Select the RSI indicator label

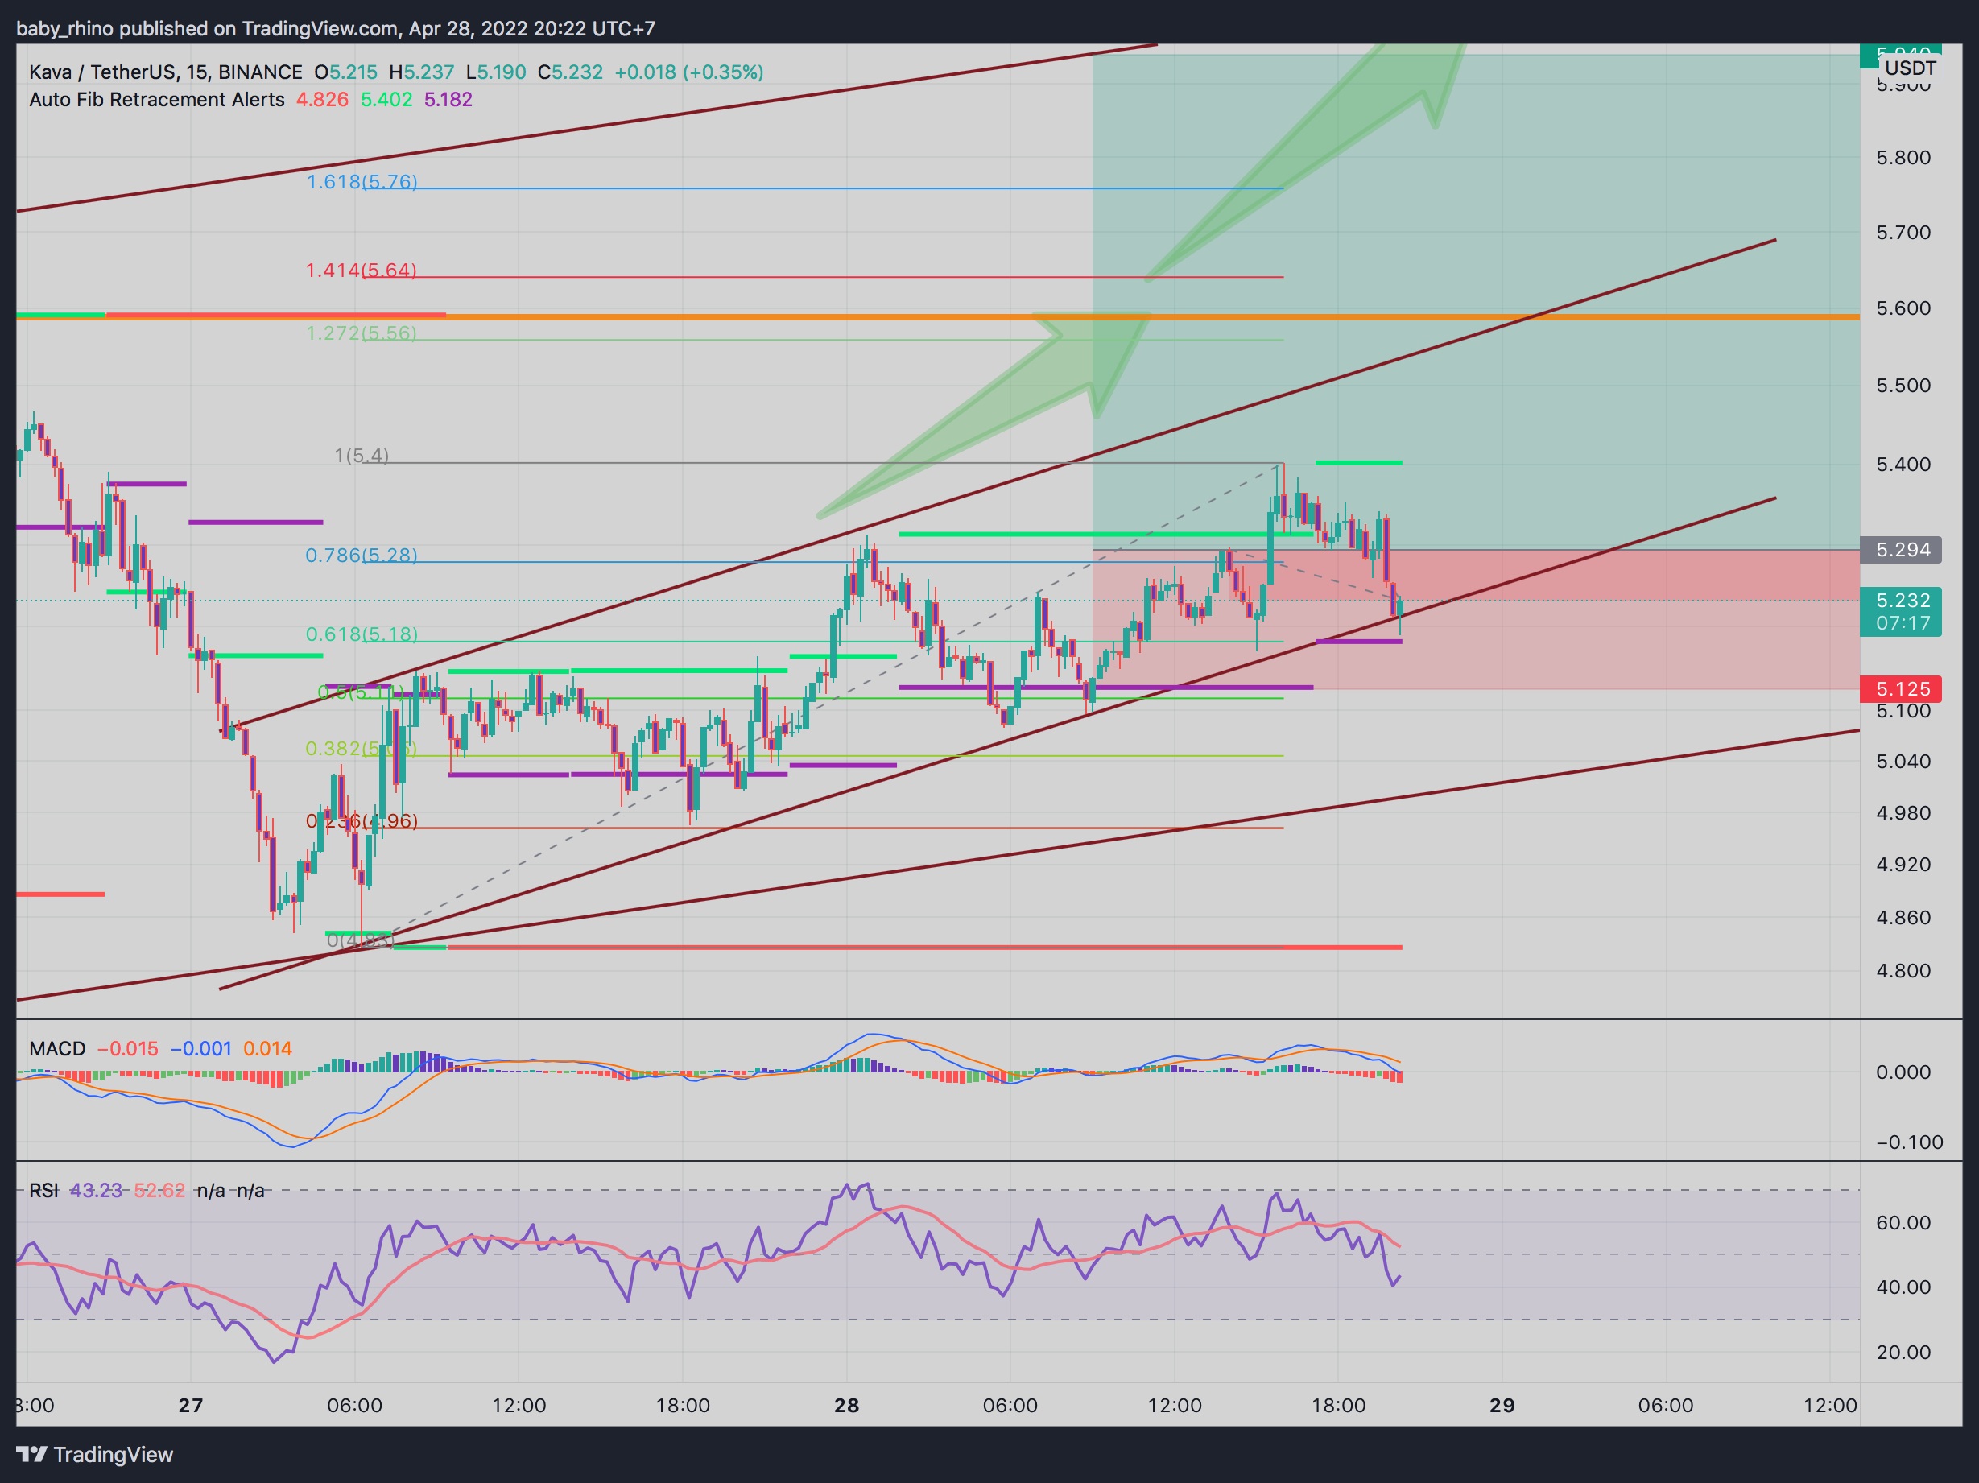coord(43,1191)
